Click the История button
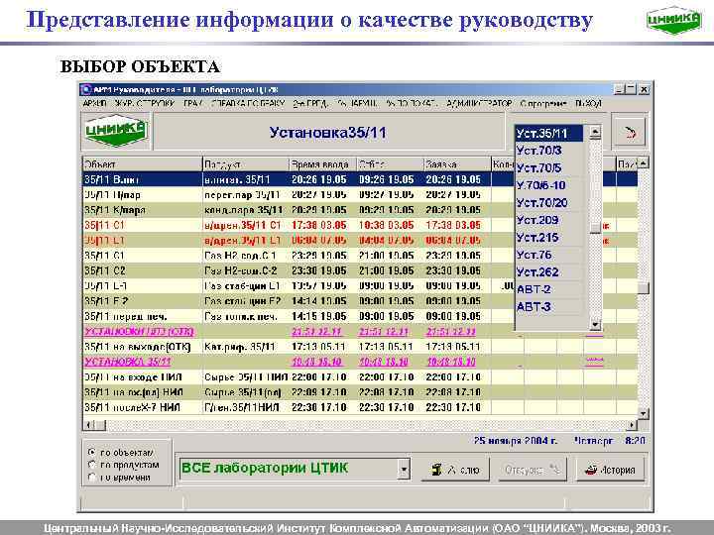Screen dimensions: 714x535 point(610,470)
